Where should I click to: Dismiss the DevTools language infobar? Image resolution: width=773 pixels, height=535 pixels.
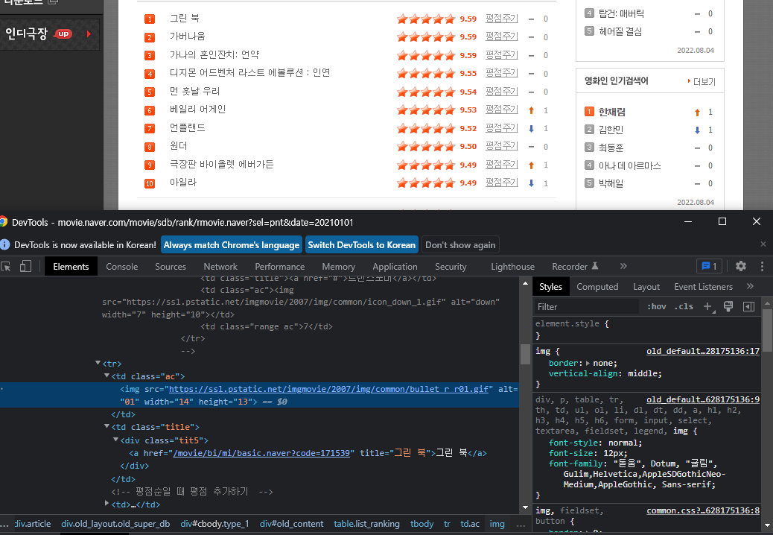(x=763, y=244)
